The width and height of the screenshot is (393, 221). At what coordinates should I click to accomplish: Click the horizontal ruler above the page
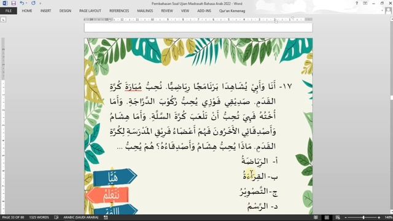(198, 20)
